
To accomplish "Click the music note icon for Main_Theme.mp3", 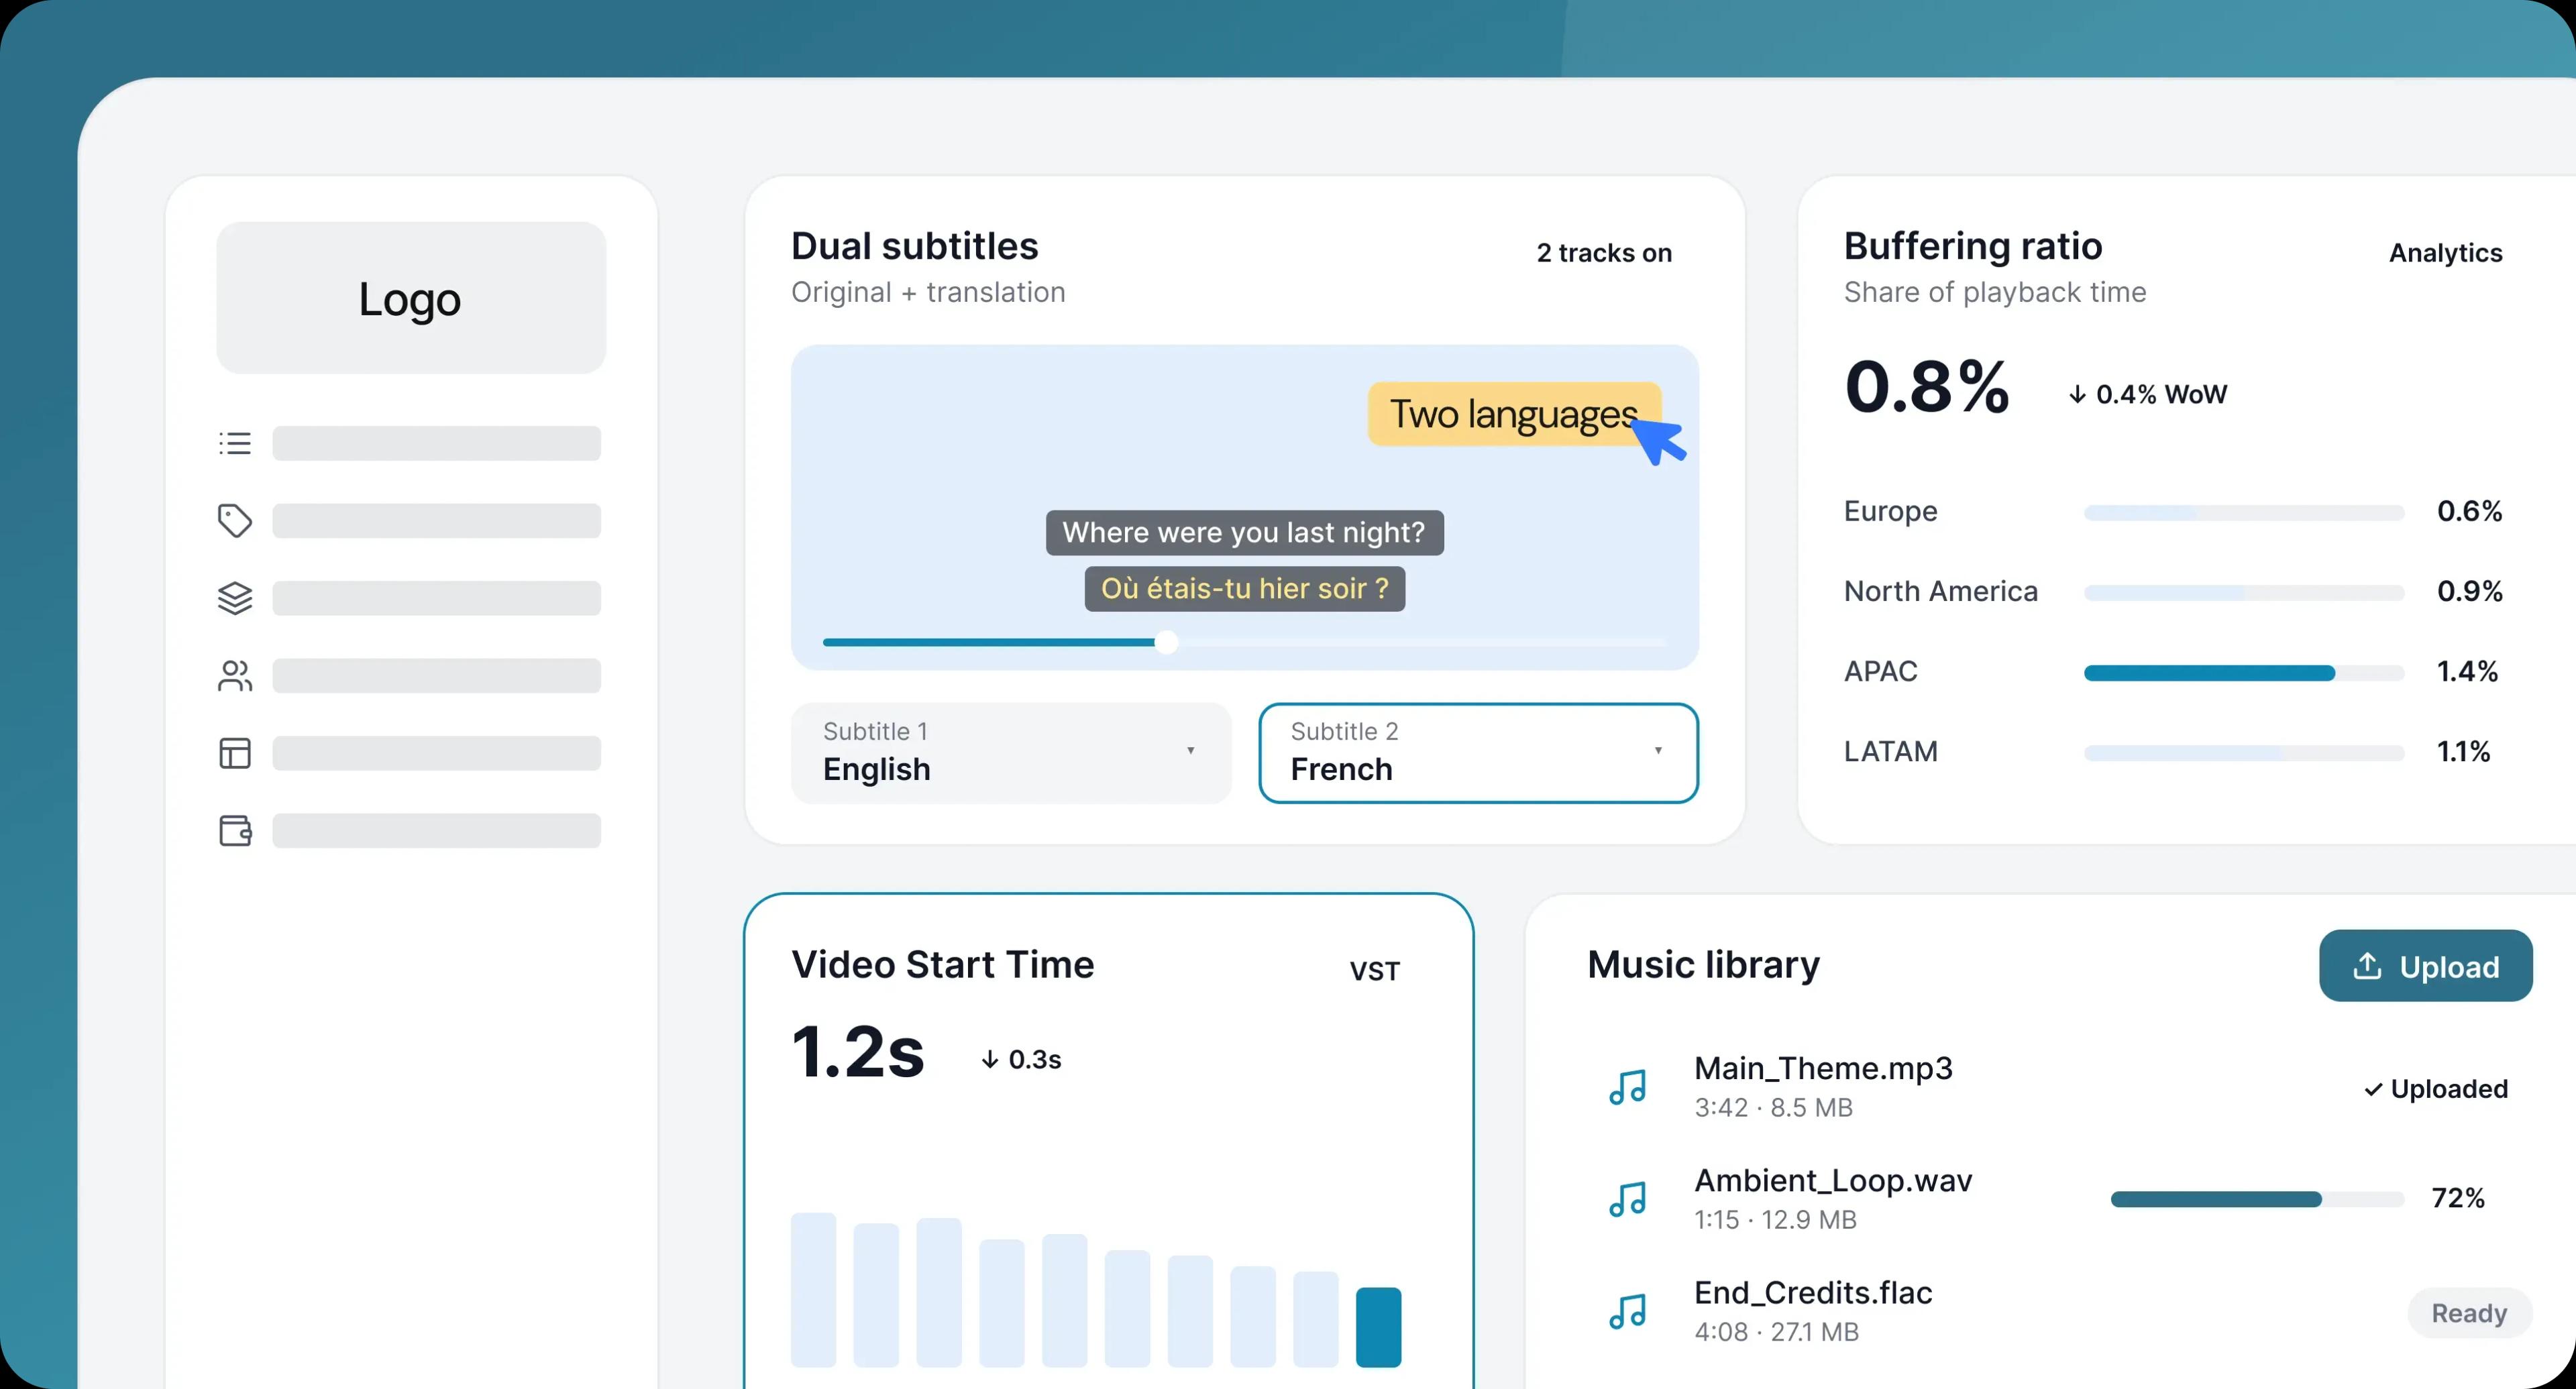I will (x=1627, y=1087).
